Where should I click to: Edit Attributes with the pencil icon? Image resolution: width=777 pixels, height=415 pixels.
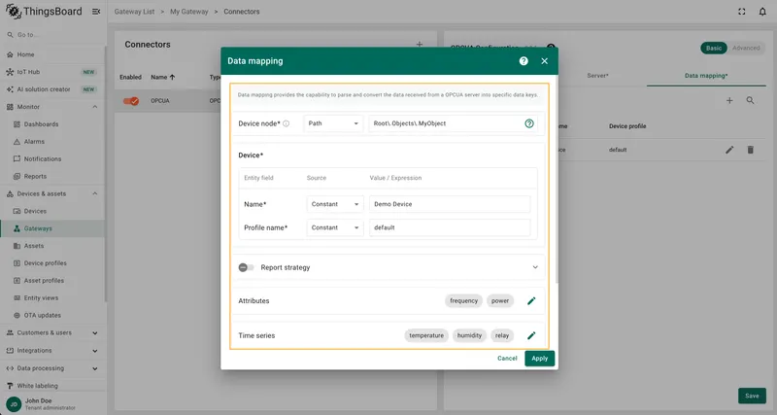[x=531, y=301]
